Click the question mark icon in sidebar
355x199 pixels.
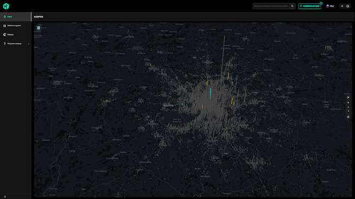(x=4, y=44)
